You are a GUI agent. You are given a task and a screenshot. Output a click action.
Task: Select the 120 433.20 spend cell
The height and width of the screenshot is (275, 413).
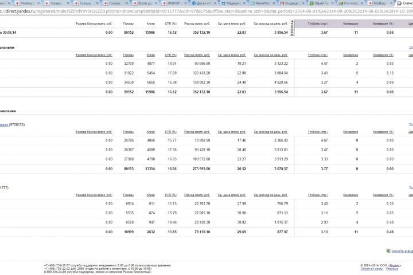pyautogui.click(x=201, y=73)
